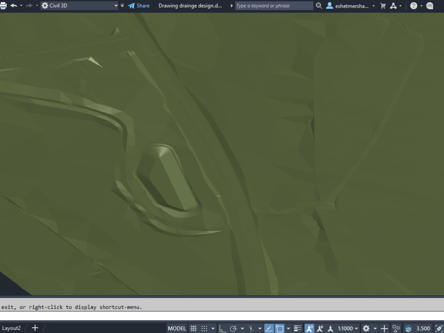
Task: Open the Redo history dropdown arrow
Action: pos(37,6)
